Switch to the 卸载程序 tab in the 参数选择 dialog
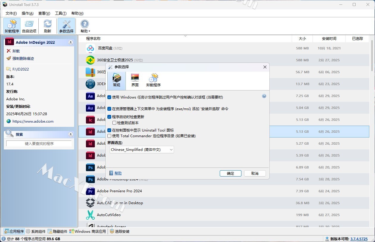The image size is (375, 242). click(153, 80)
